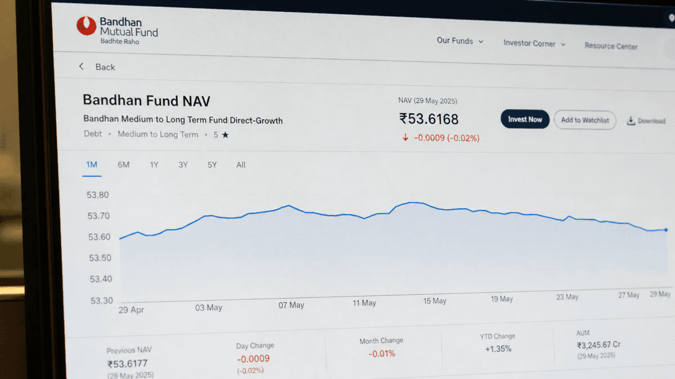Click the back arrow icon
This screenshot has height=379, width=675.
[81, 66]
